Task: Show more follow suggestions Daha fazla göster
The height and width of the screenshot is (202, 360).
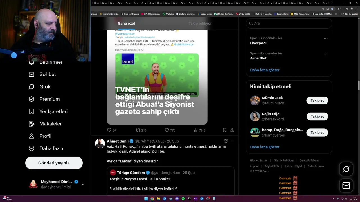Action: coord(265,147)
